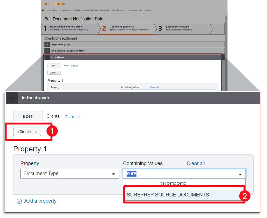This screenshot has height=218, width=267.
Task: Click the plus icon beside Add a property
Action: 19,201
